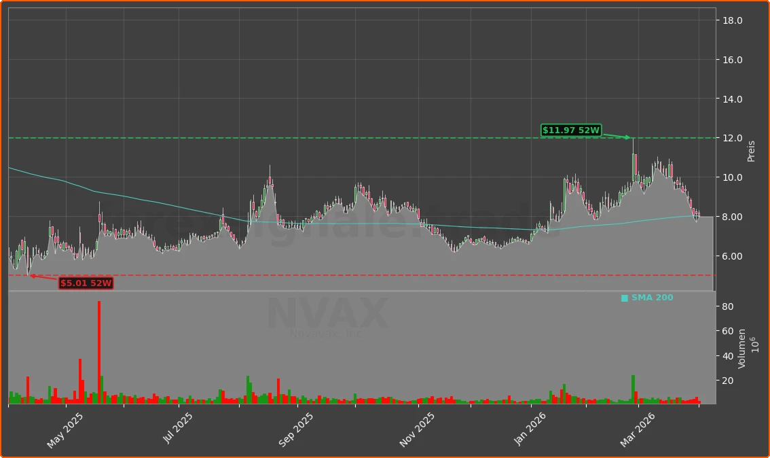
Task: Click the 8.0 price axis label
Action: pyautogui.click(x=732, y=217)
